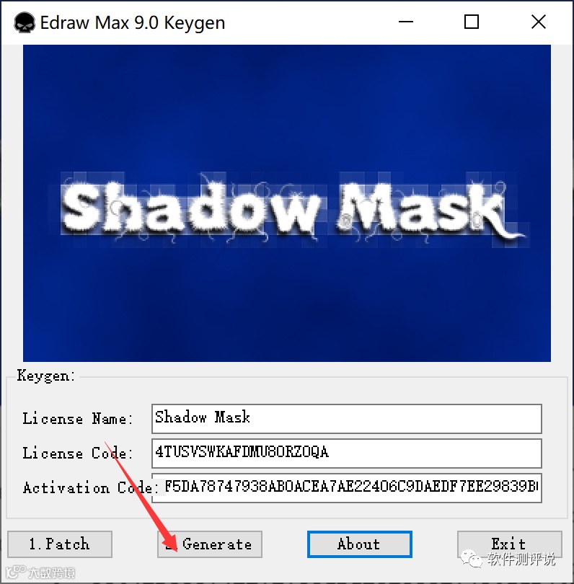Click the Keygen group box label

point(46,376)
